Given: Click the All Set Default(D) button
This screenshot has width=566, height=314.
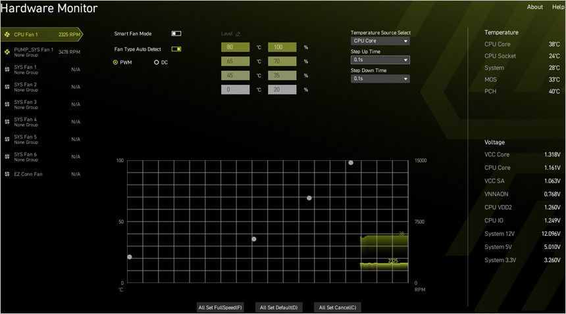Looking at the screenshot, I should (x=278, y=307).
